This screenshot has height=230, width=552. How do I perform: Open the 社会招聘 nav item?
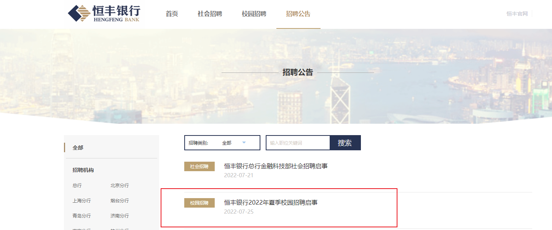coord(210,14)
